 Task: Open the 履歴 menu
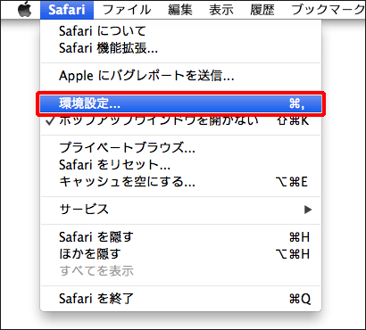pyautogui.click(x=262, y=10)
